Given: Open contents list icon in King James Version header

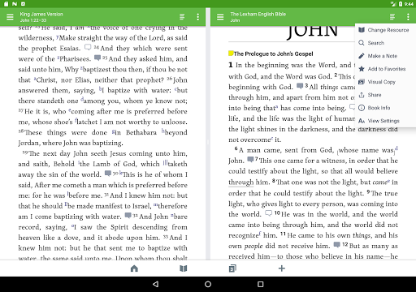Looking at the screenshot, I should (182, 17).
